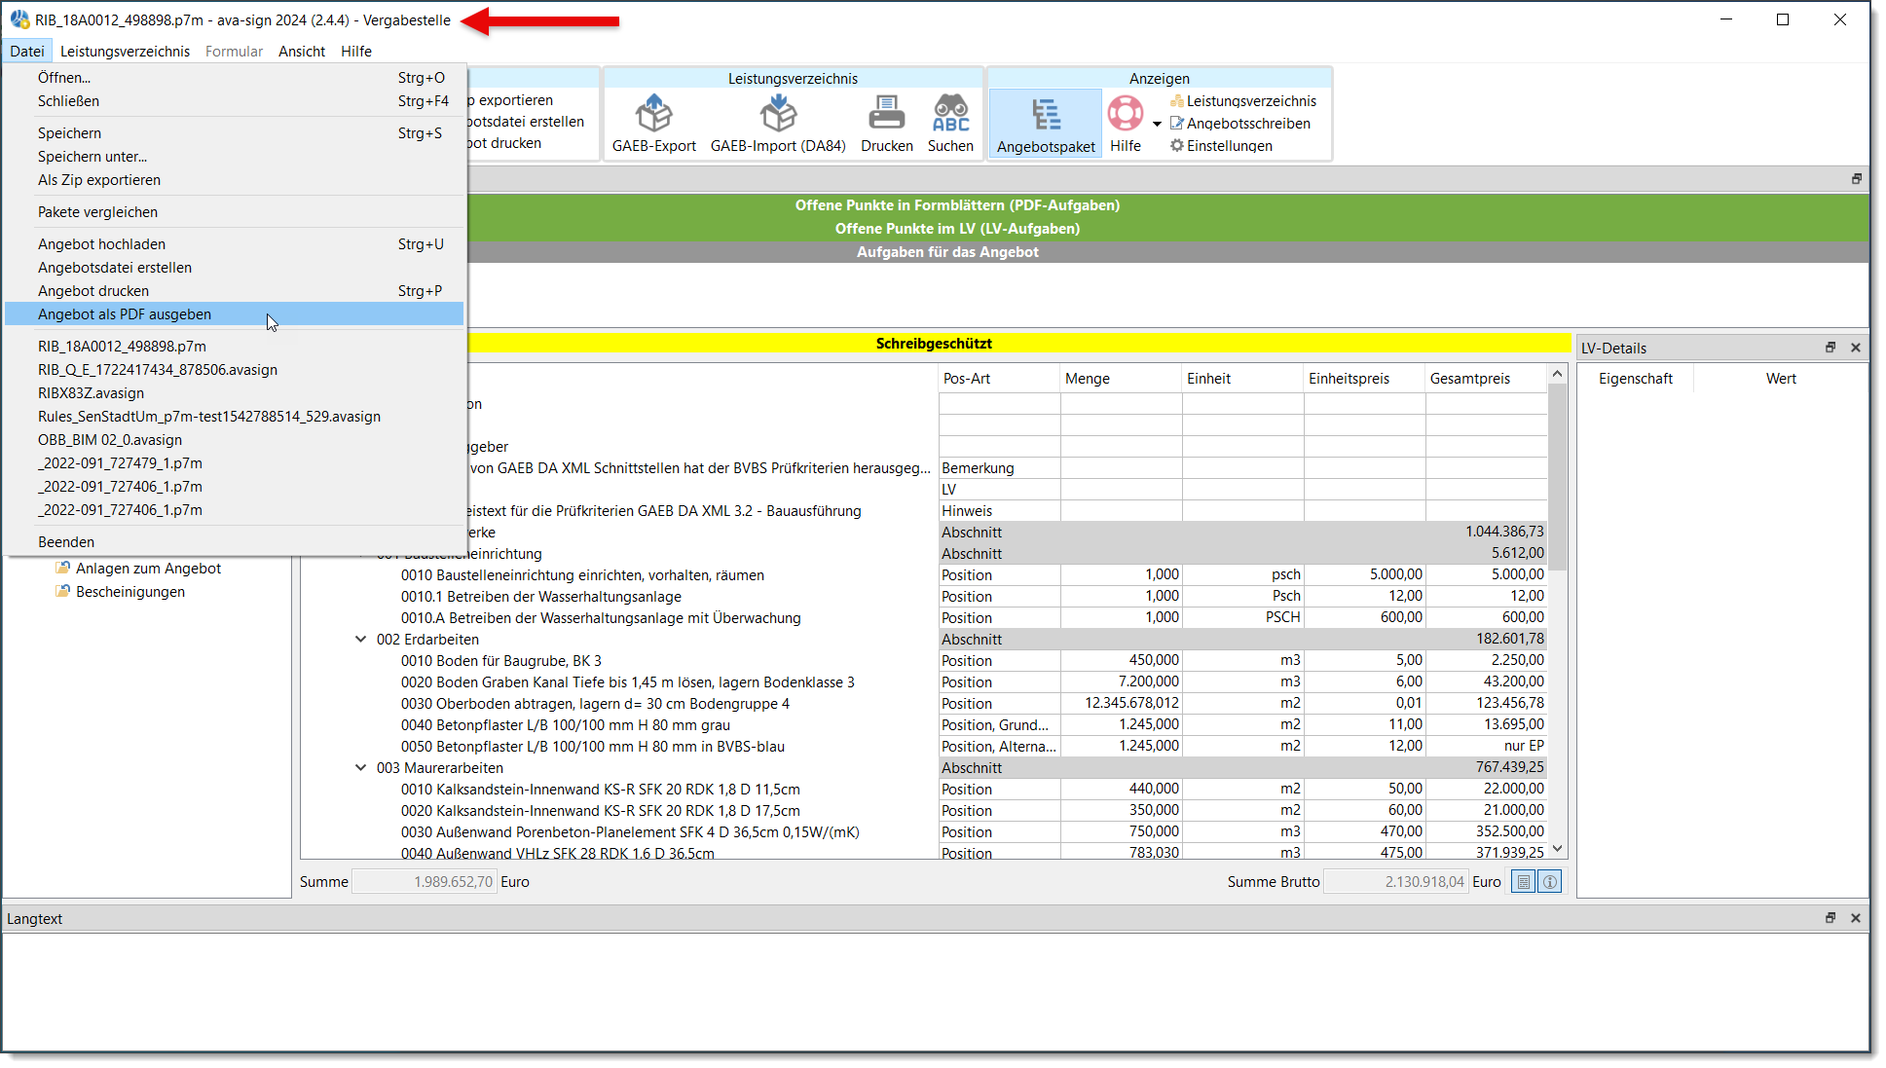
Task: Close the Langtext panel
Action: [1855, 918]
